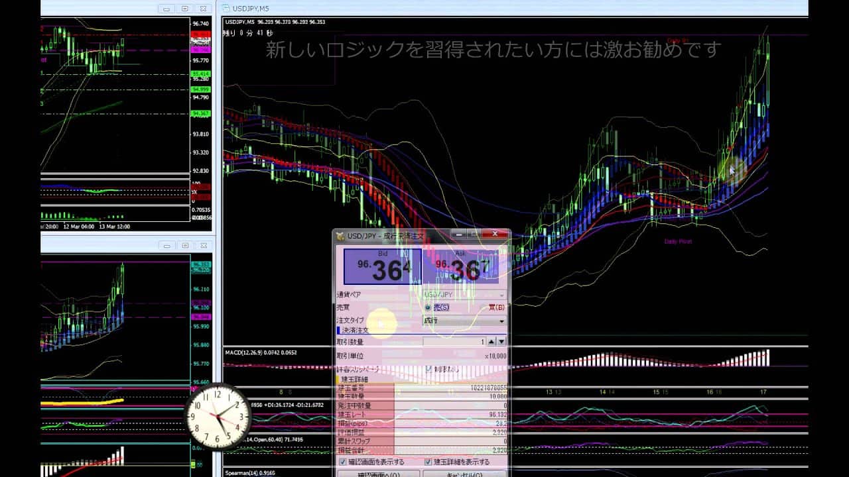Click the 損益(pips) value 28.2

tap(501, 423)
